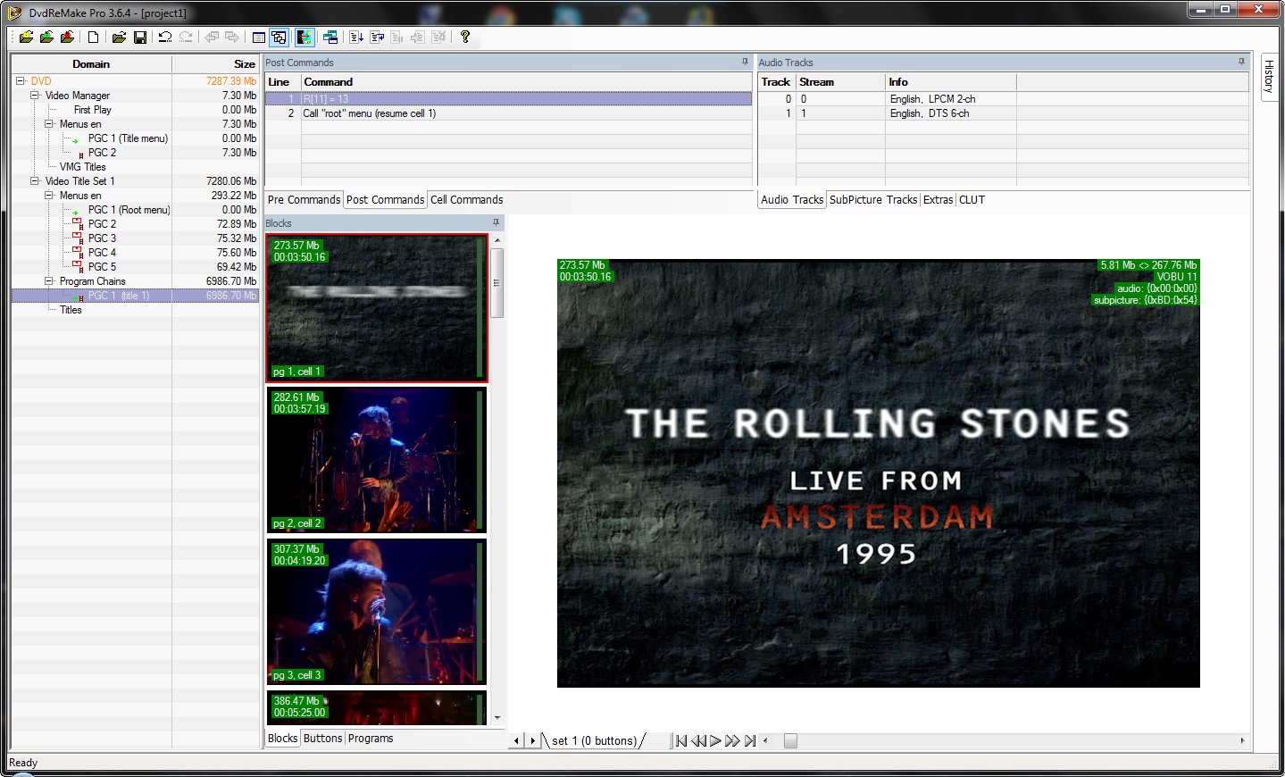Create a new project with blank page icon

coord(93,37)
